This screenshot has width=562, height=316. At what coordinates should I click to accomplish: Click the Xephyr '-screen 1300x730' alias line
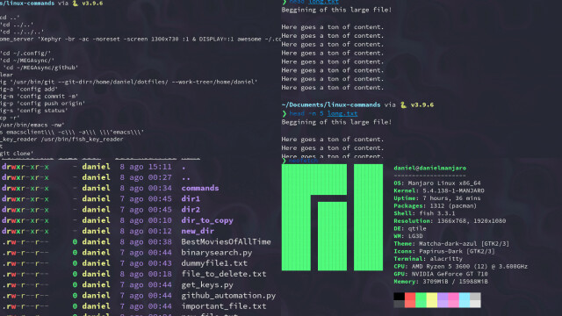click(140, 39)
